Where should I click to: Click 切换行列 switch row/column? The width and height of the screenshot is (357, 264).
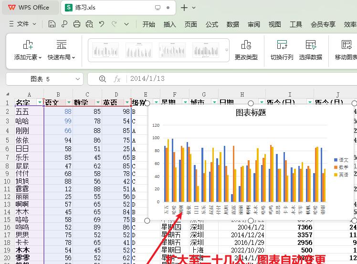(x=282, y=50)
